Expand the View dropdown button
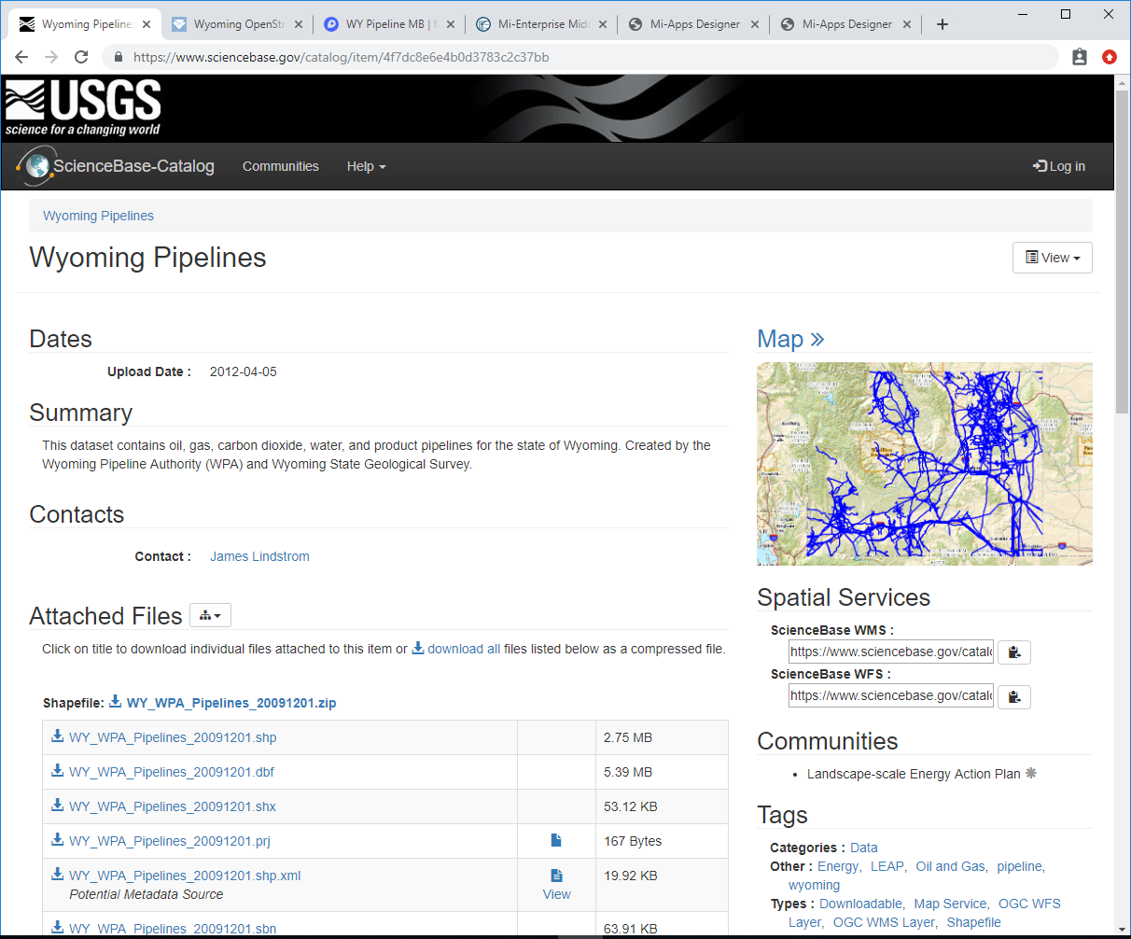This screenshot has width=1131, height=939. coord(1053,258)
